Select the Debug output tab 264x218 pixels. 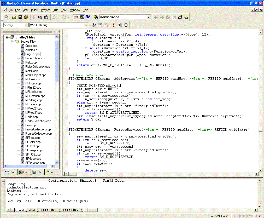pos(32,210)
